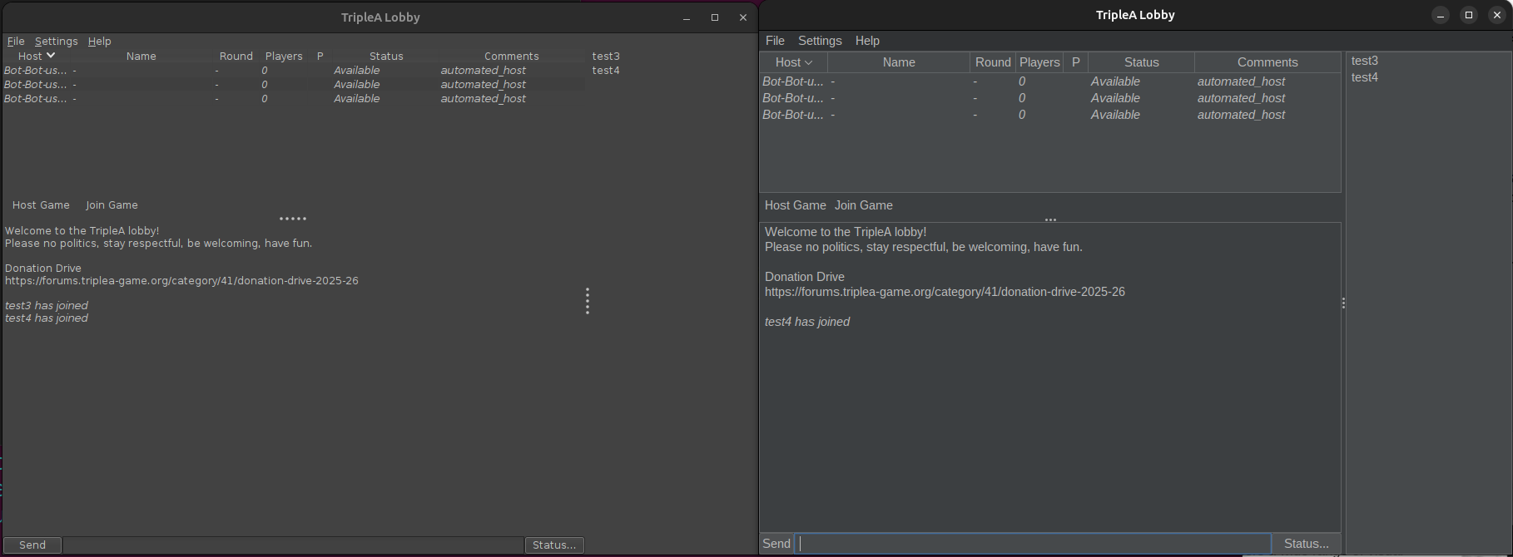1513x557 pixels.
Task: Sort by Comments column in right window
Action: (x=1267, y=62)
